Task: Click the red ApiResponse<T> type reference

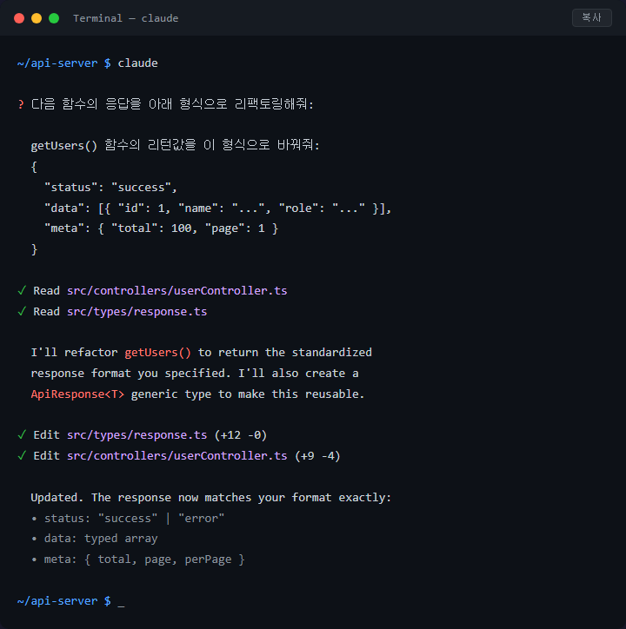Action: (77, 394)
